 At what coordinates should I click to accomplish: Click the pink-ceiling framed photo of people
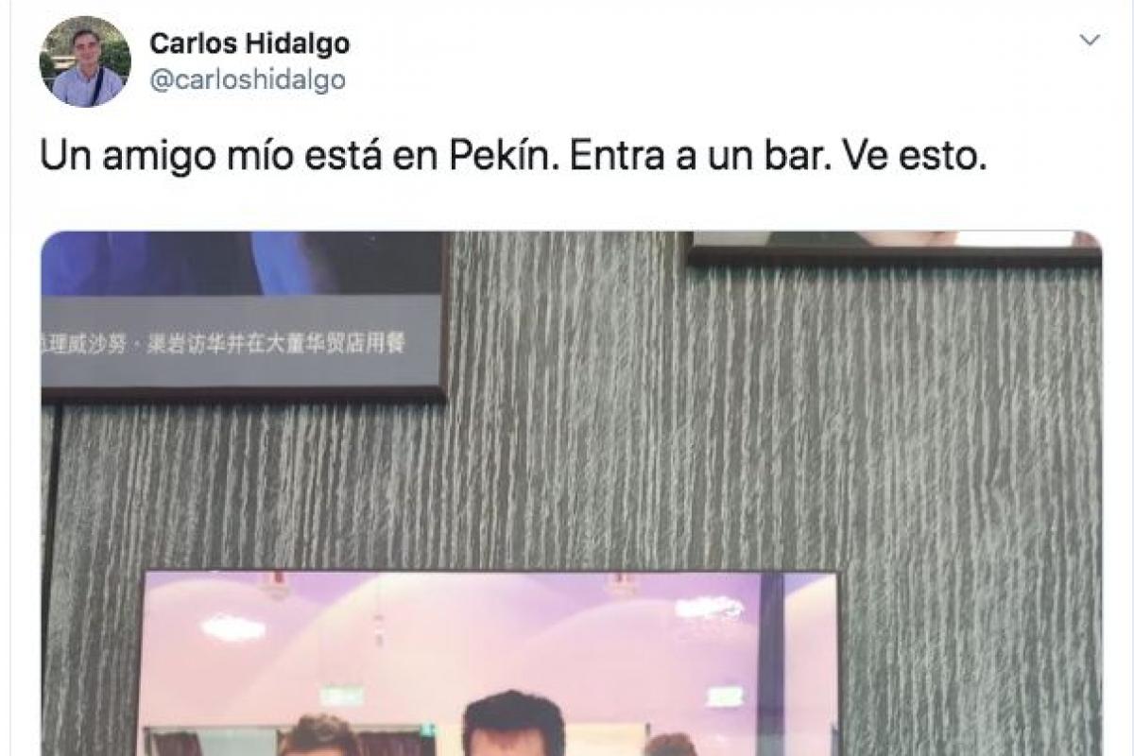490,663
